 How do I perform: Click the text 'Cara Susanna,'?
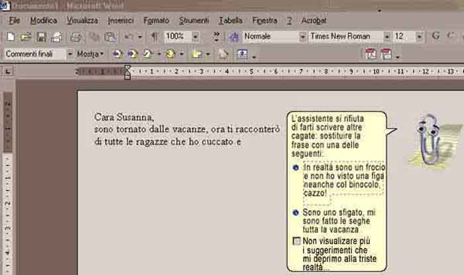[x=124, y=117]
